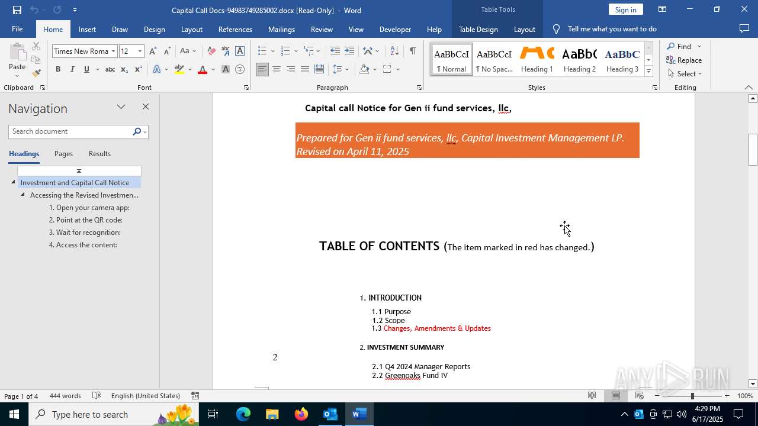758x426 pixels.
Task: Sort the selected text alphabetically
Action: click(394, 51)
